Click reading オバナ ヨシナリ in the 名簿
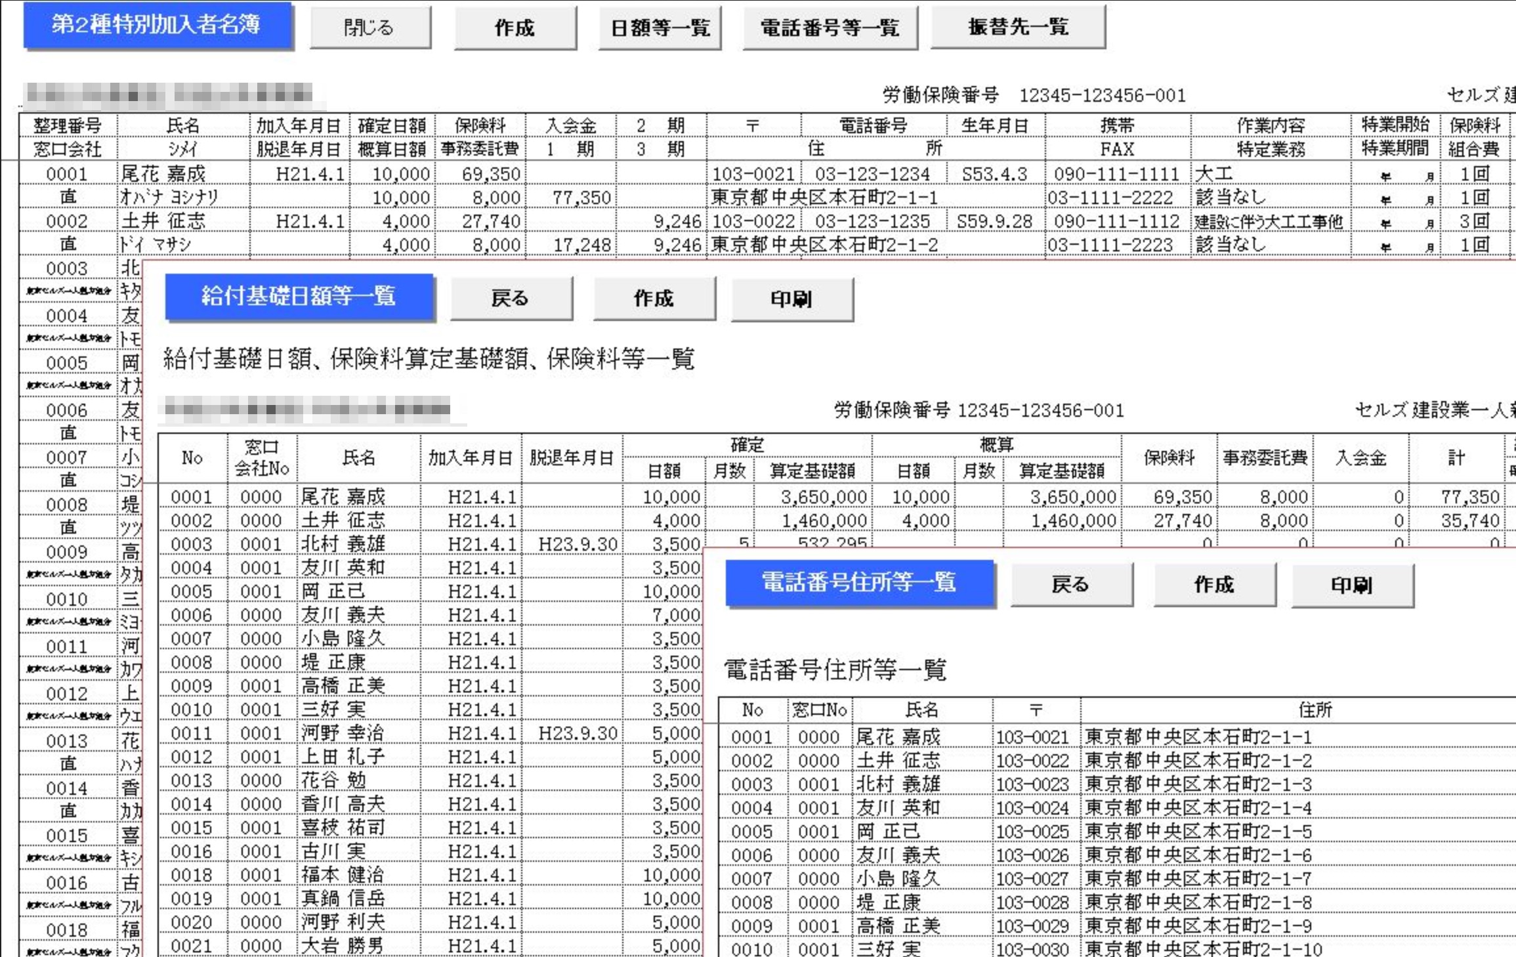This screenshot has height=957, width=1516. tap(169, 197)
